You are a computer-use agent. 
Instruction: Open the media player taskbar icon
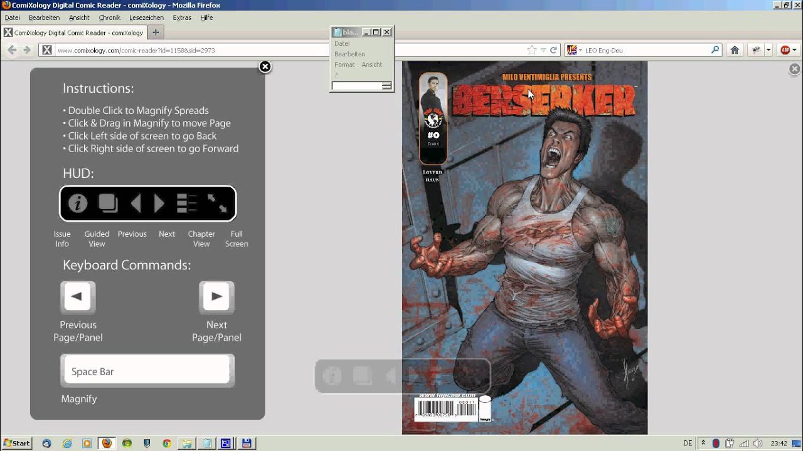pyautogui.click(x=87, y=443)
